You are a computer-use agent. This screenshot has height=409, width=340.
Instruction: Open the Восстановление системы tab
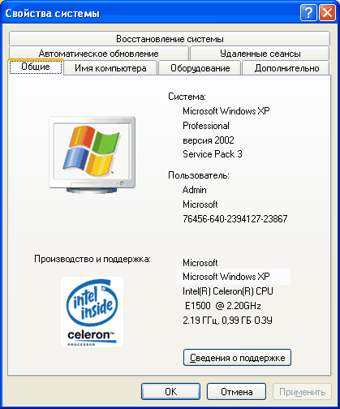click(x=170, y=39)
